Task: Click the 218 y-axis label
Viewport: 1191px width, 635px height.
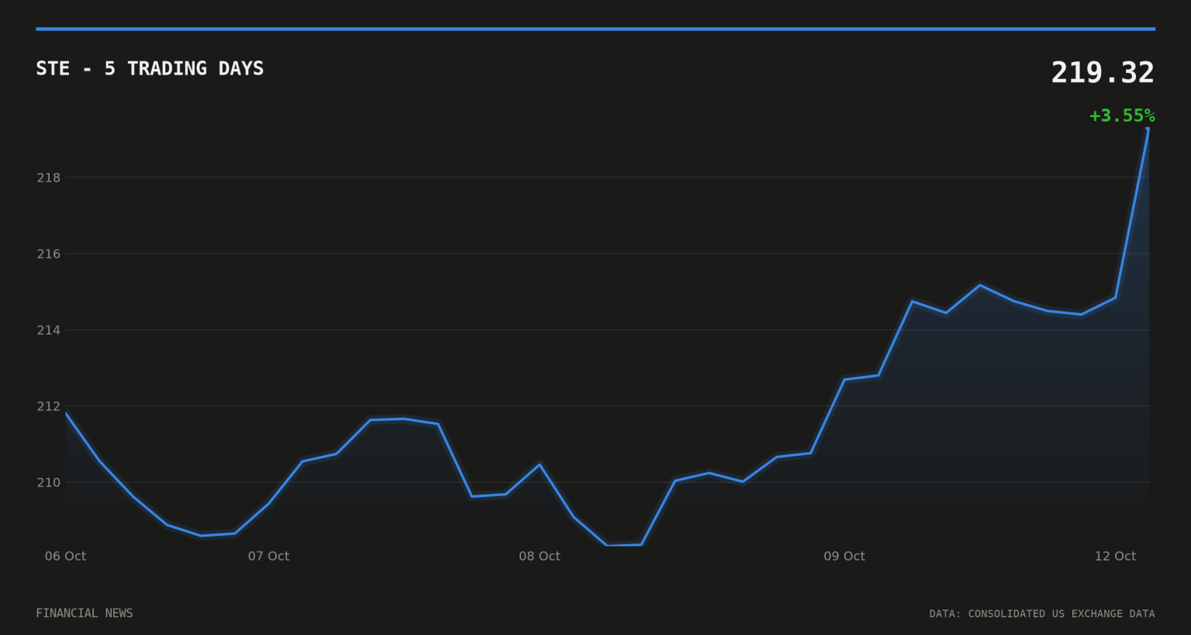Action: tap(48, 178)
